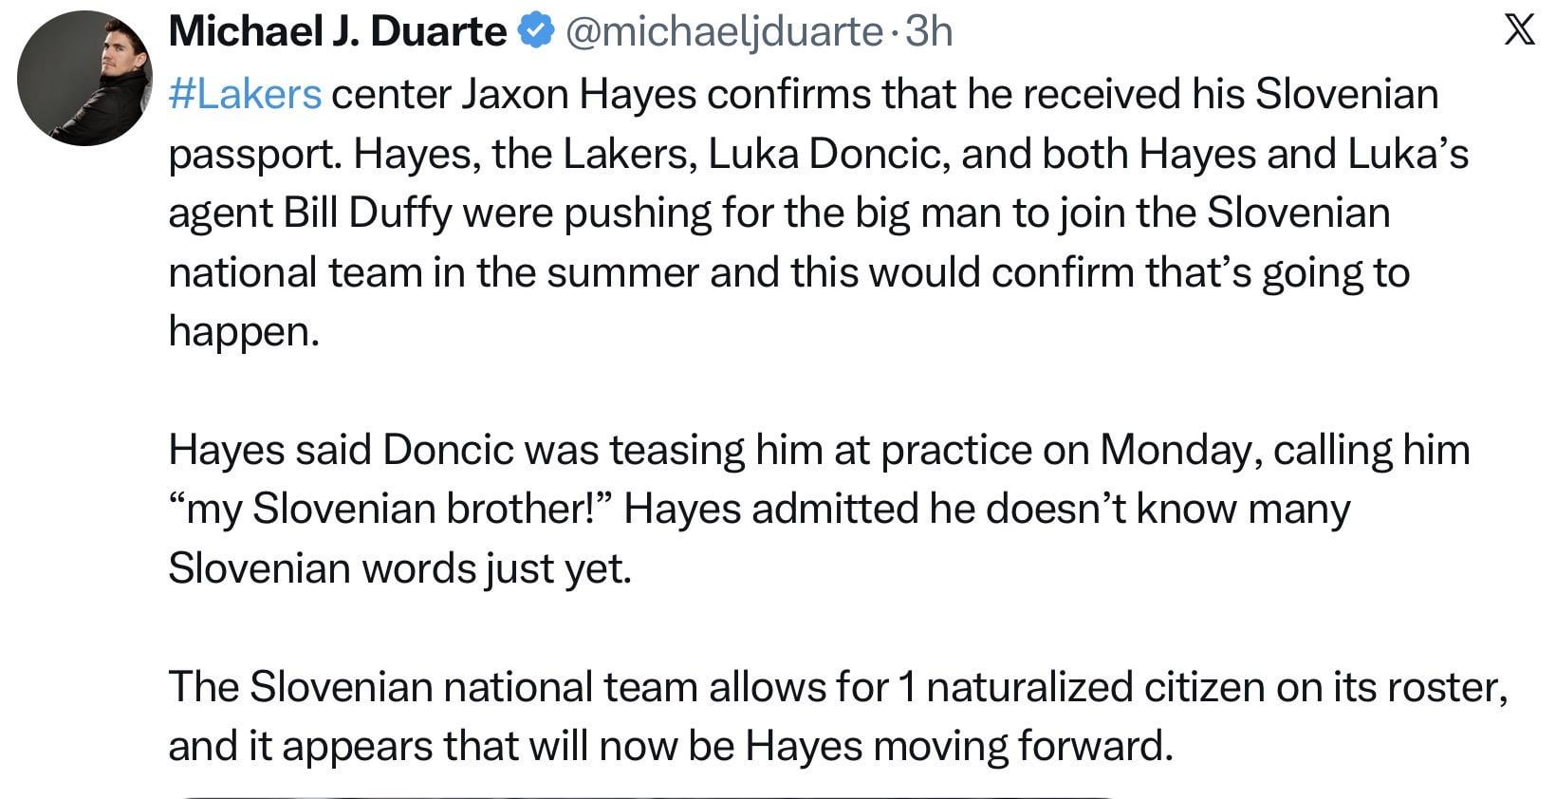Click the text Slovenian words just yet
The width and height of the screenshot is (1556, 799).
pos(398,568)
